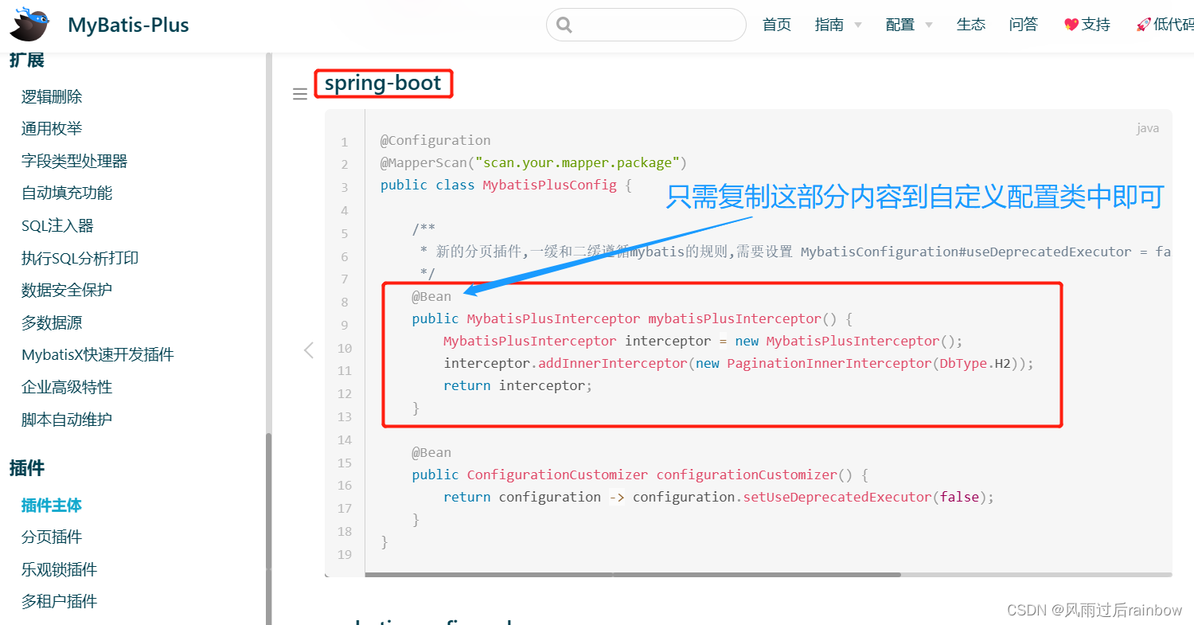Click the new MybatisPlusInterceptor() assignment line
This screenshot has width=1194, height=625.
[704, 341]
